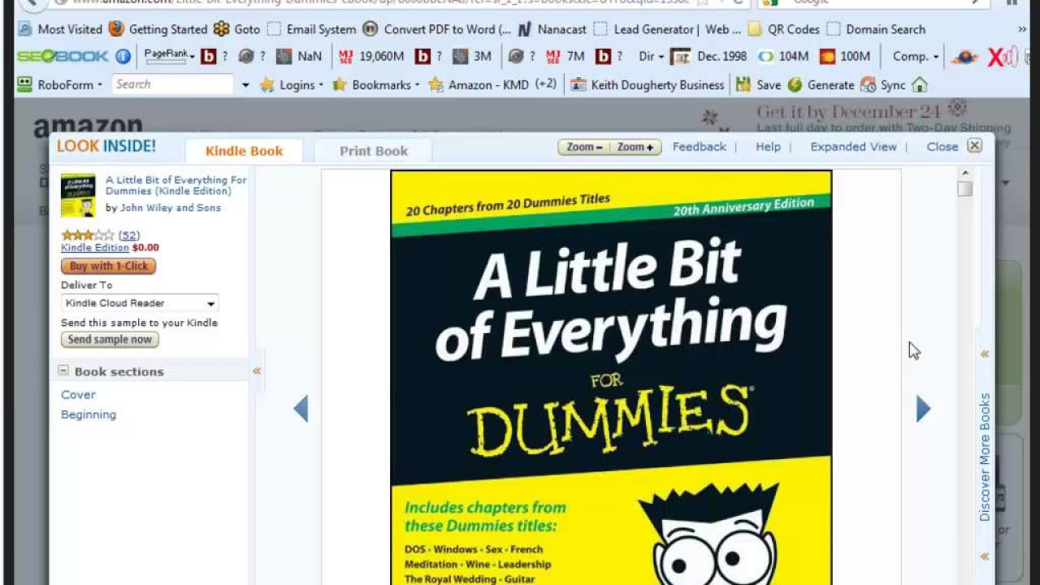
Task: Select the Amazon - KMD RoboForm login
Action: [x=479, y=84]
